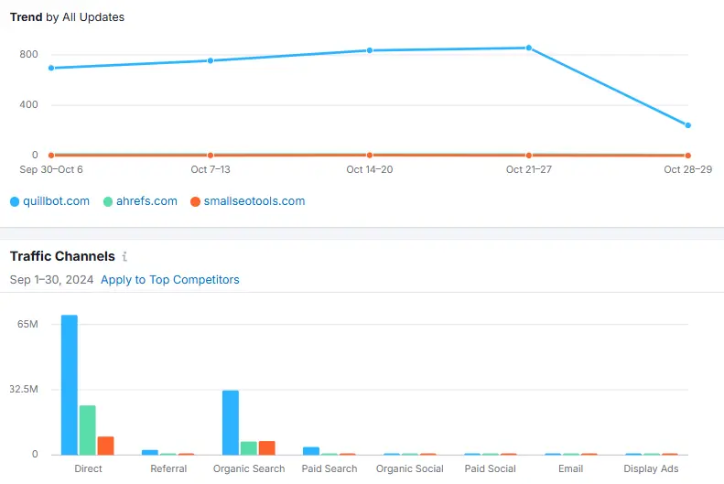
Task: Select the orange data point for Oct 7–13
Action: (211, 156)
